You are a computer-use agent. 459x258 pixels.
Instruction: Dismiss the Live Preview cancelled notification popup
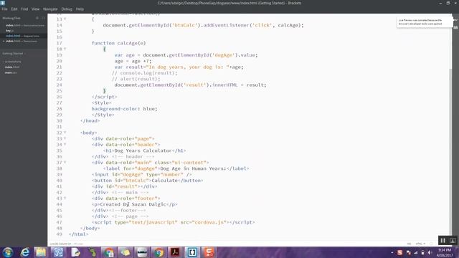point(425,22)
